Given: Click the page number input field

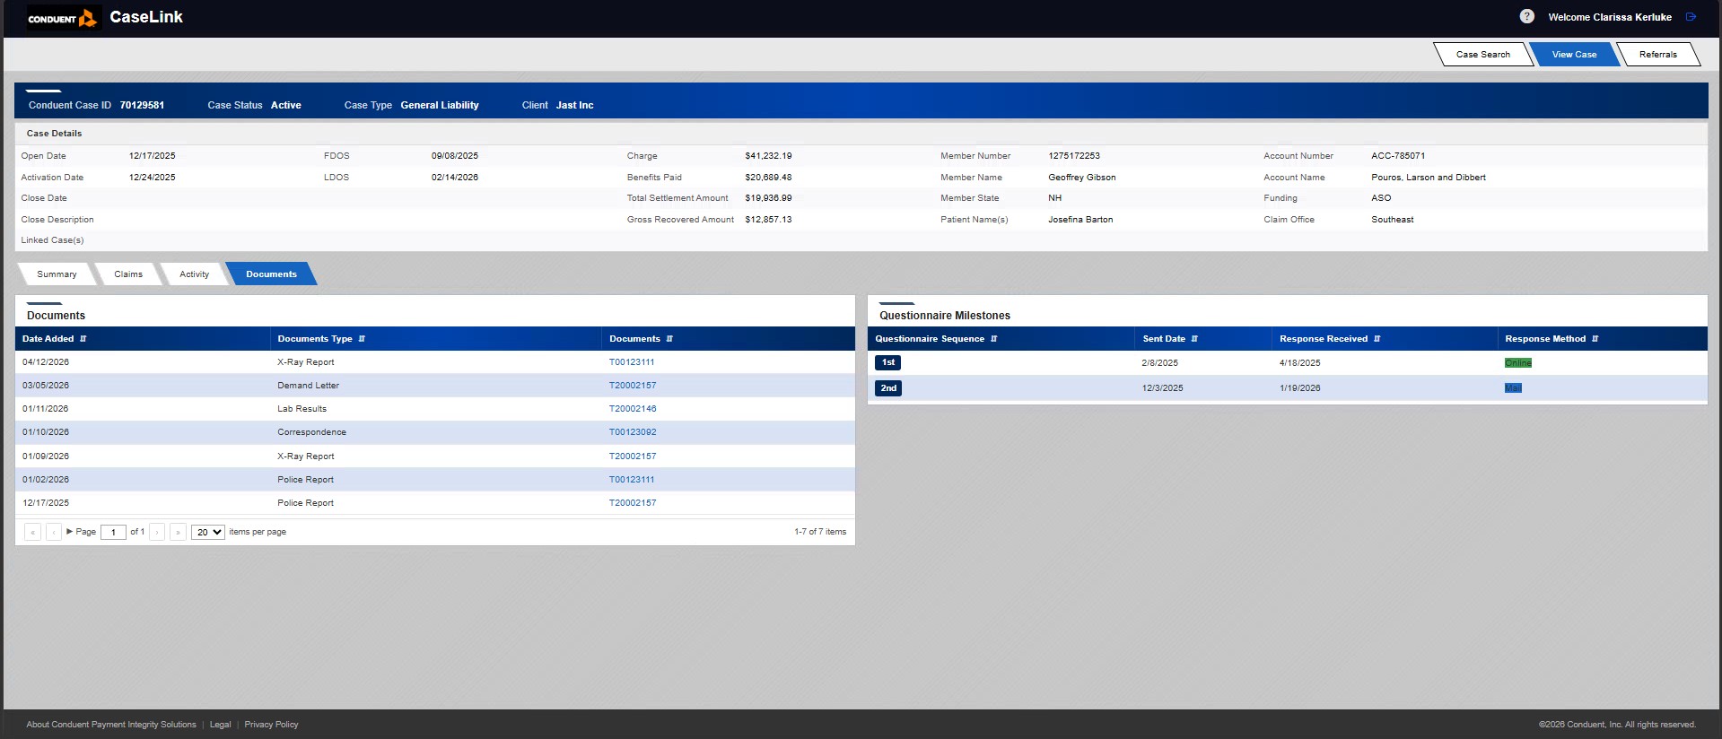Looking at the screenshot, I should point(113,532).
